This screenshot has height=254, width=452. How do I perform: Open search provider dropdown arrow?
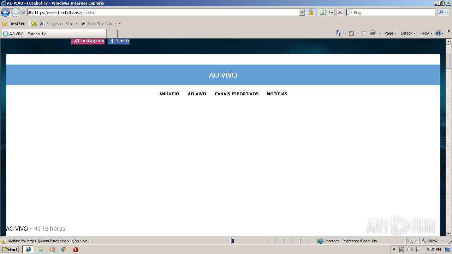447,12
